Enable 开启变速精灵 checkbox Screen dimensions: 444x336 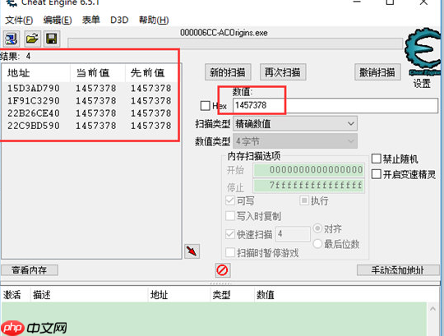(x=376, y=174)
